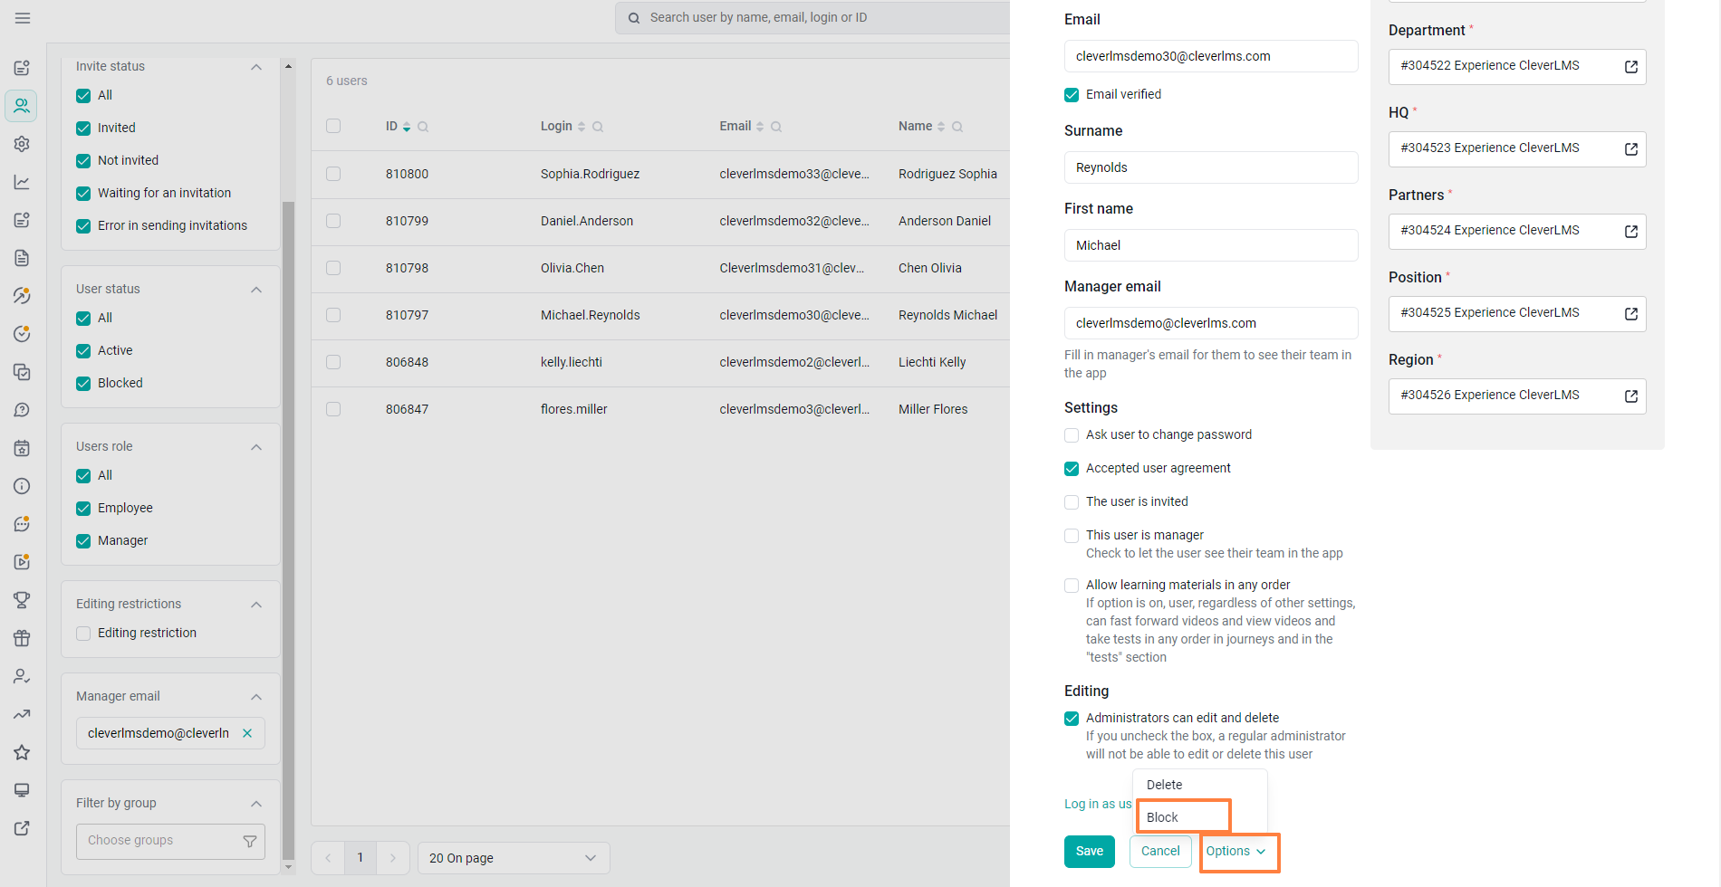The image size is (1721, 887).
Task: Enable the Editing restriction filter
Action: click(83, 634)
